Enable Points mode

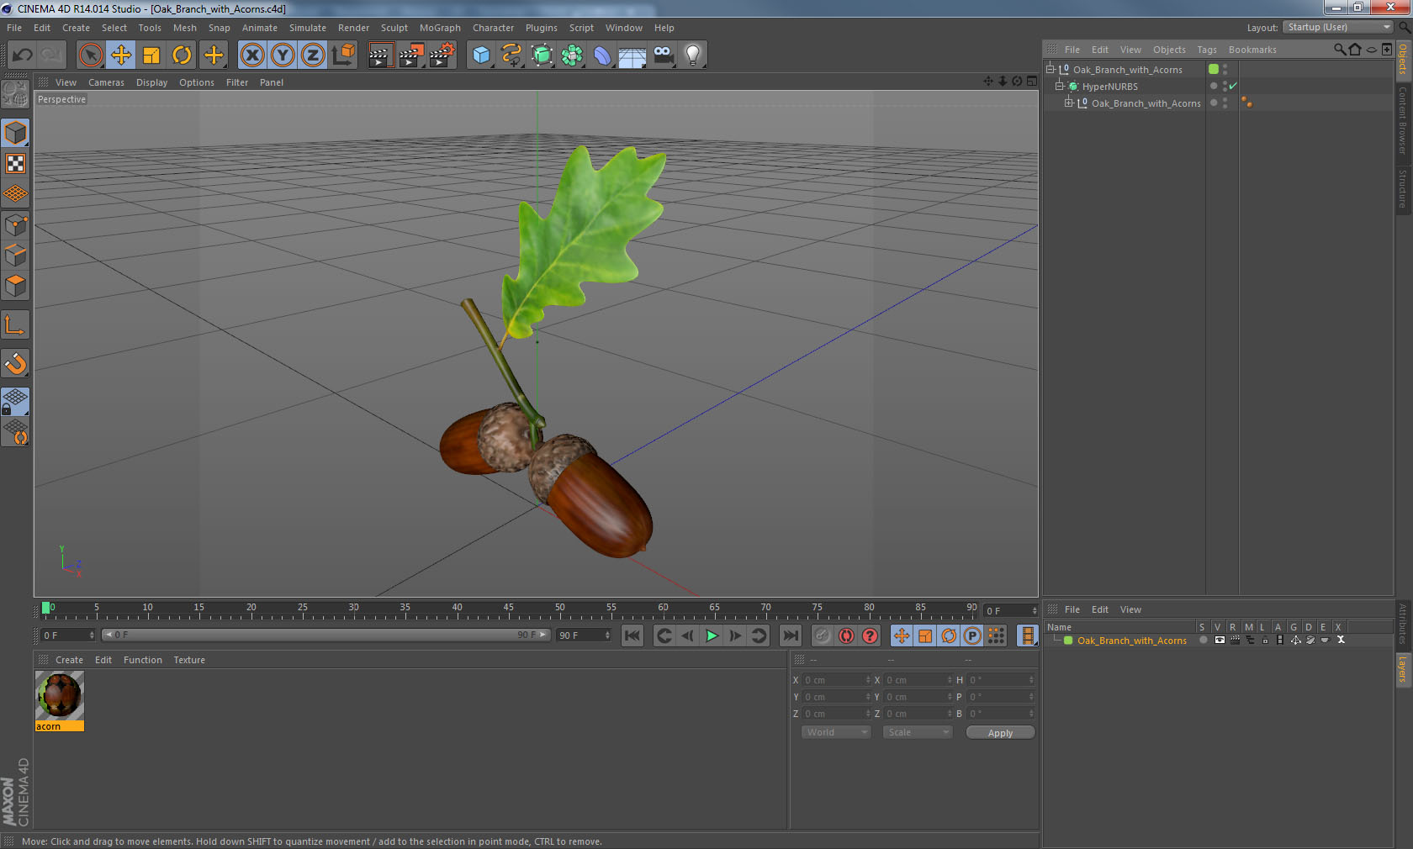click(15, 225)
